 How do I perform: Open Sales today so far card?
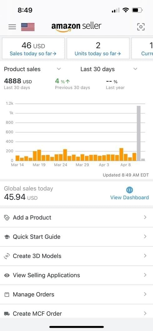pos(33,48)
